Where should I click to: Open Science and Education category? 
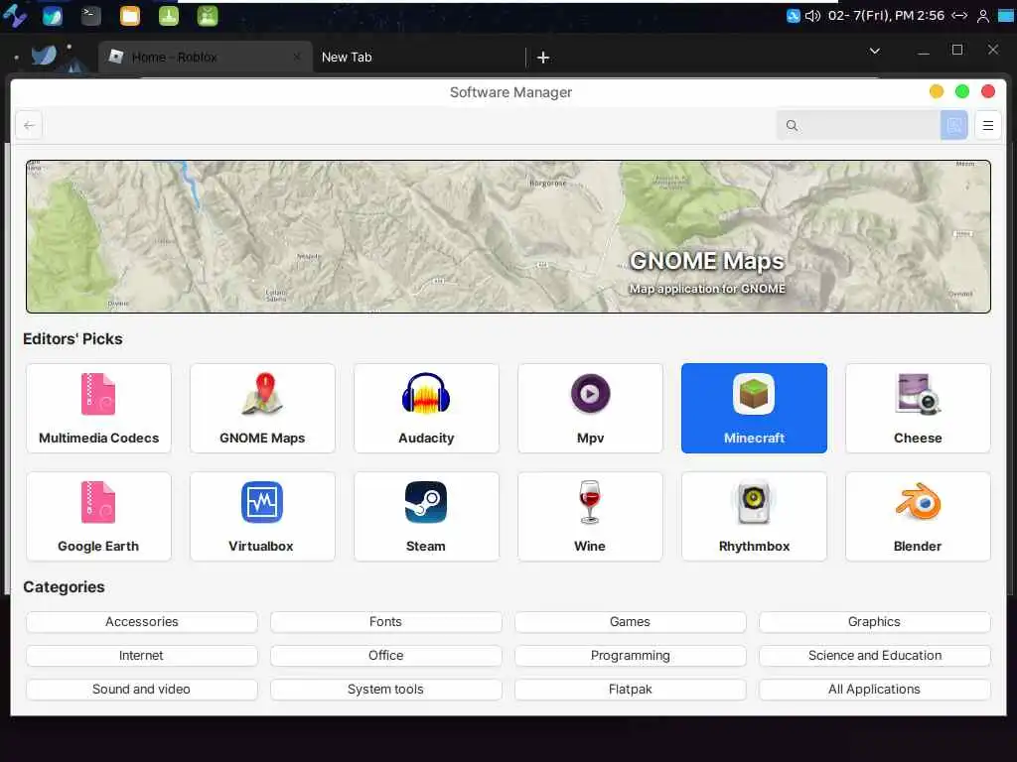tap(875, 655)
